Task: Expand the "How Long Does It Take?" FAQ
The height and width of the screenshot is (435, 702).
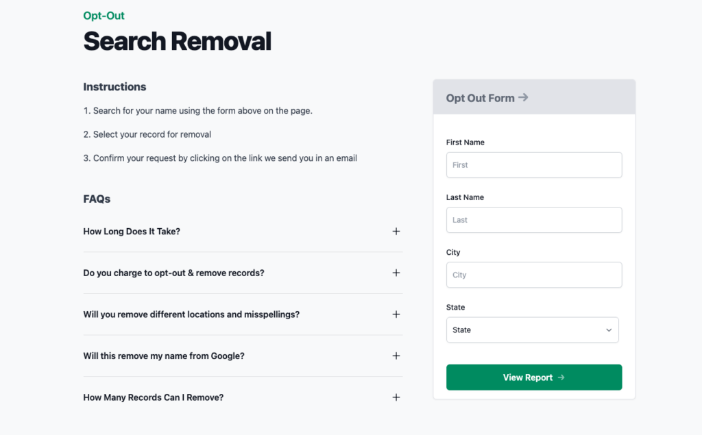Action: (132, 231)
